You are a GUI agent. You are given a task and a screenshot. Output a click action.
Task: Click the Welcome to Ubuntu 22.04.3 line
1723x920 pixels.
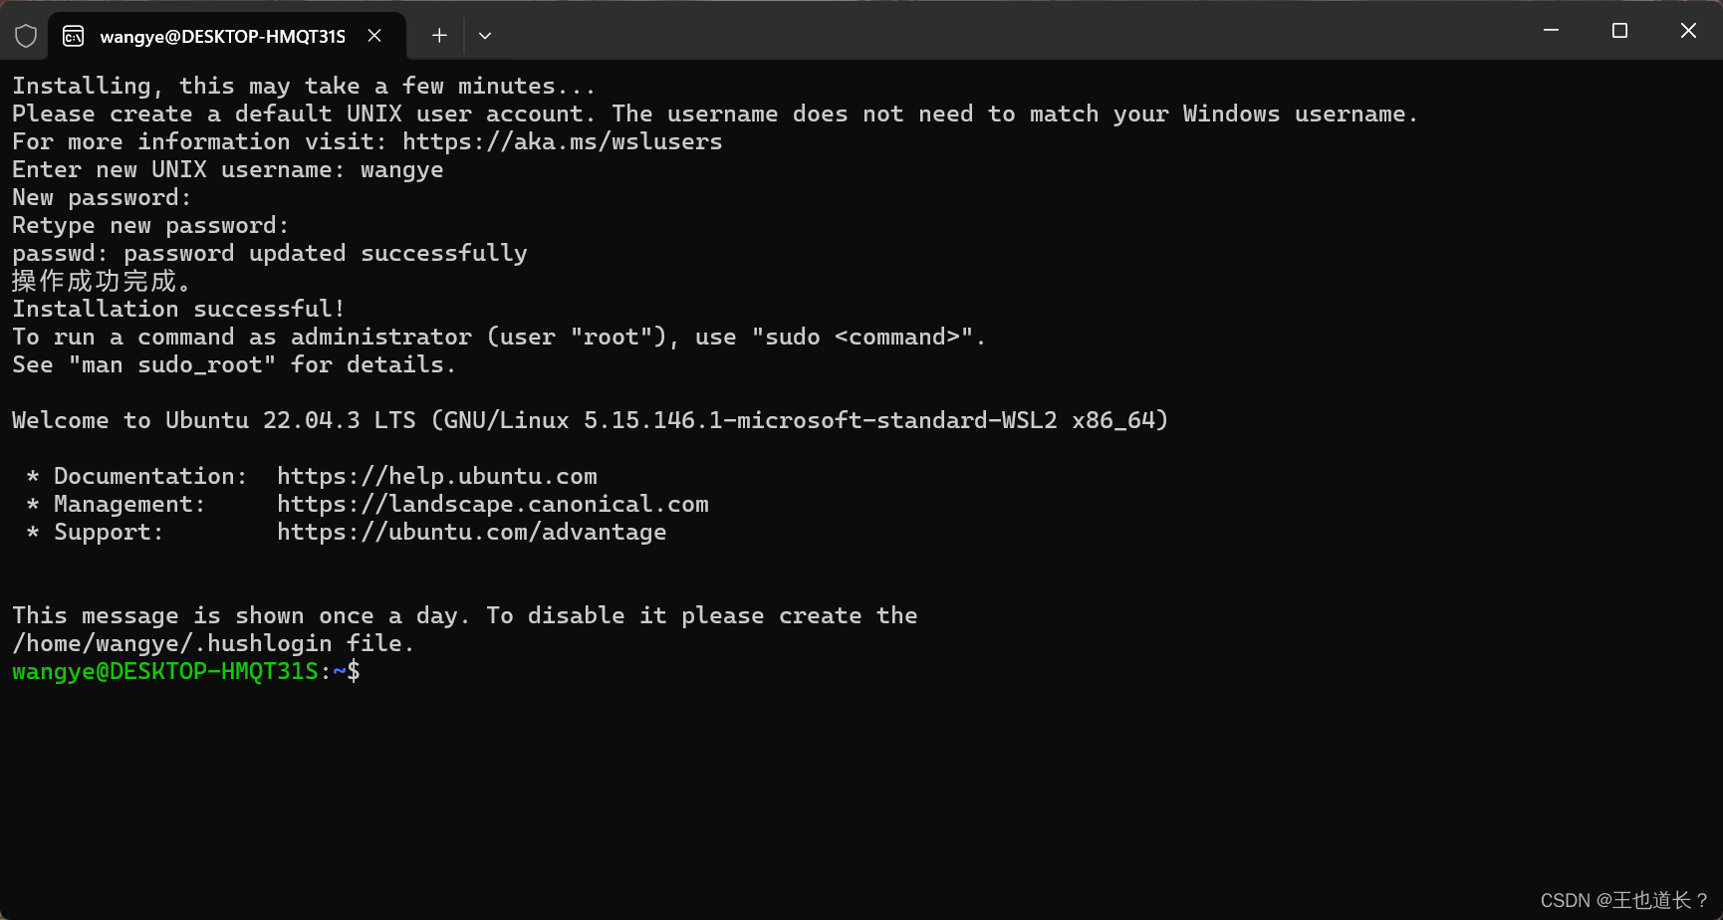(x=590, y=420)
